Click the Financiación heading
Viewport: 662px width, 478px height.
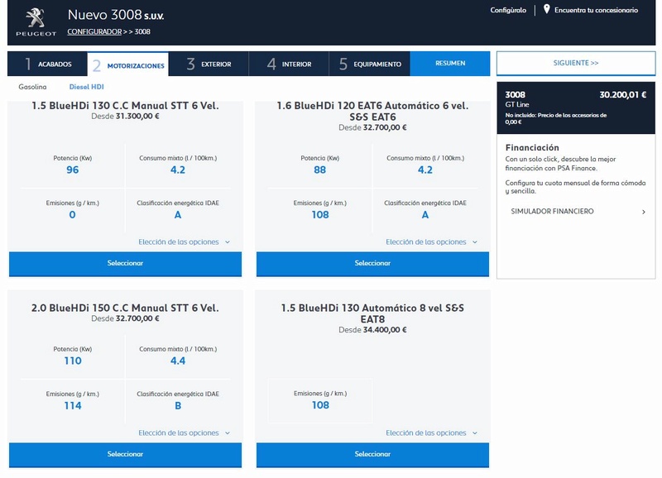click(x=532, y=148)
